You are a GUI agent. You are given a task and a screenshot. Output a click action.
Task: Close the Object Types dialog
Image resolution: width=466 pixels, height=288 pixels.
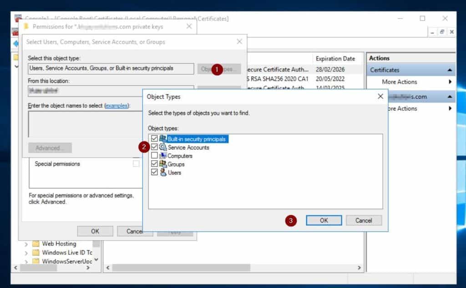click(380, 96)
